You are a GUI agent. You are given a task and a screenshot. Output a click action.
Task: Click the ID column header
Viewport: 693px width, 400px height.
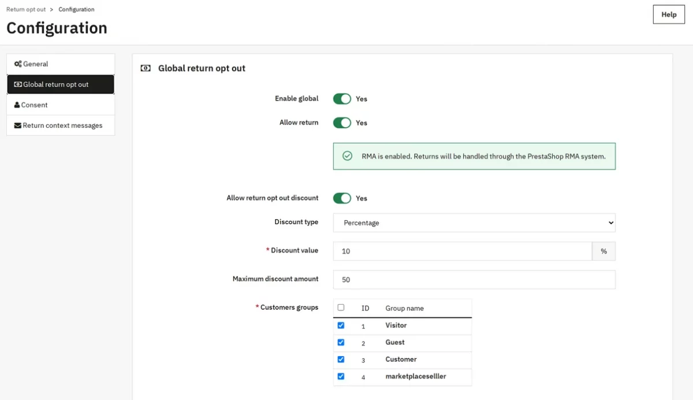coord(365,308)
